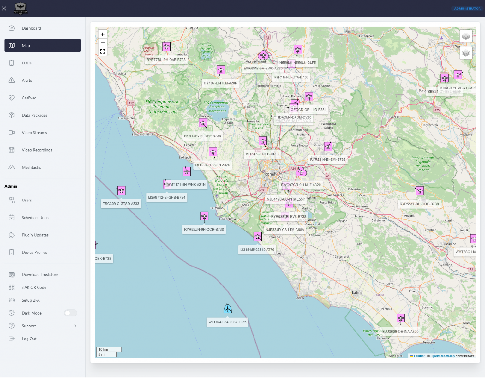Select the EUDs device icon
The image size is (485, 378).
(11, 63)
